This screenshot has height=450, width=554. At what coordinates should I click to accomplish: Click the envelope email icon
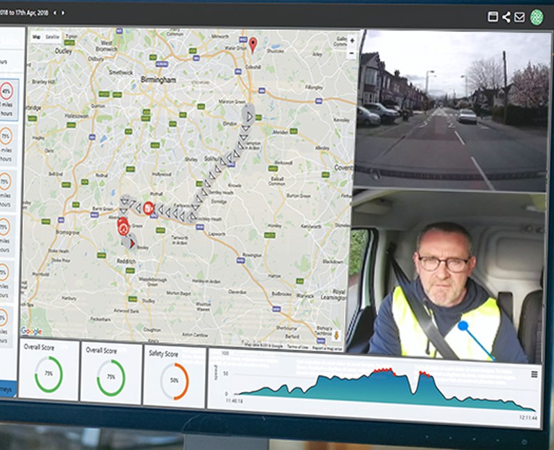pyautogui.click(x=519, y=17)
